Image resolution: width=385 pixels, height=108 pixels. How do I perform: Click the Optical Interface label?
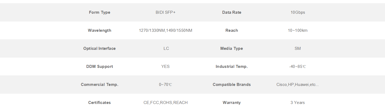click(x=100, y=48)
